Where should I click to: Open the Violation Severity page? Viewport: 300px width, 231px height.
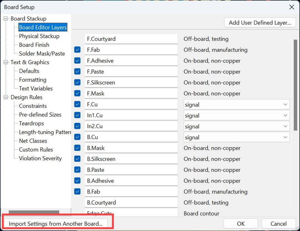pos(40,158)
